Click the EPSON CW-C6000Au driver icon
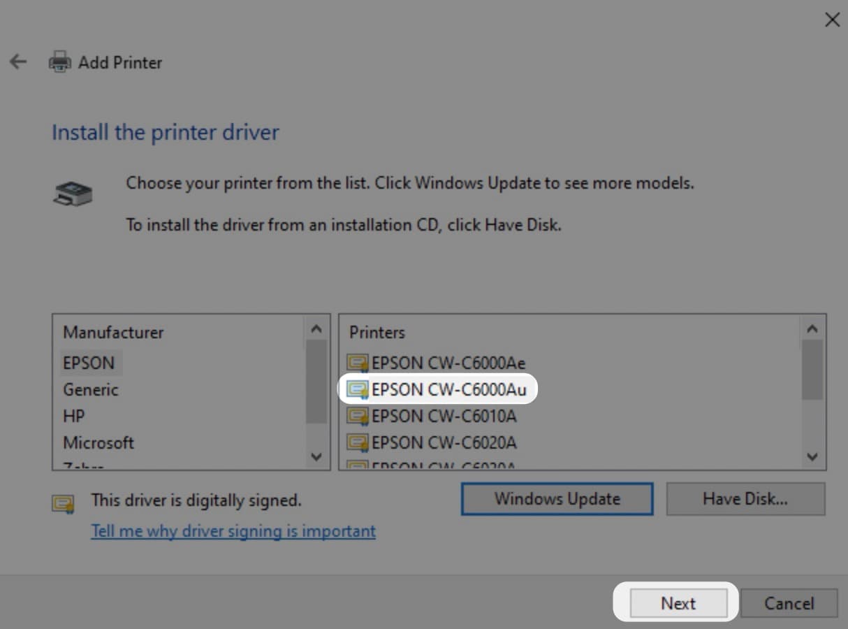 point(358,389)
